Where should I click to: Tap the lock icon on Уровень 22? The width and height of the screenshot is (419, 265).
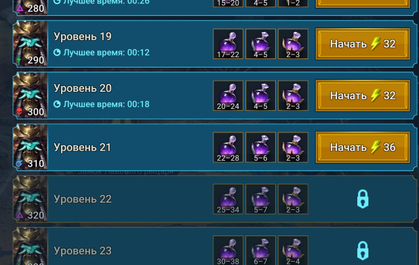point(363,199)
